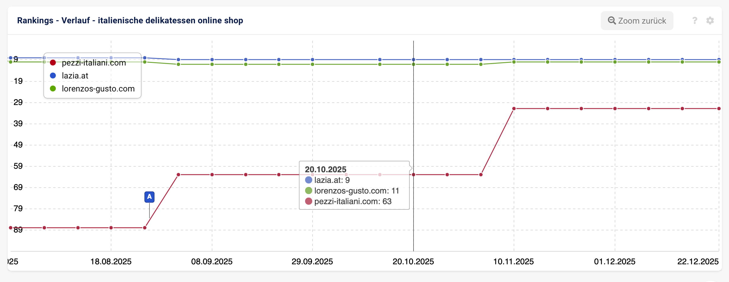The width and height of the screenshot is (729, 282).
Task: Open the question mark help icon
Action: point(695,21)
